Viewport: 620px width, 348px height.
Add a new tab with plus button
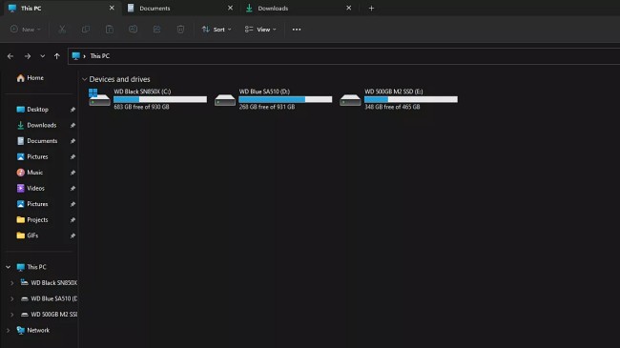coord(371,8)
